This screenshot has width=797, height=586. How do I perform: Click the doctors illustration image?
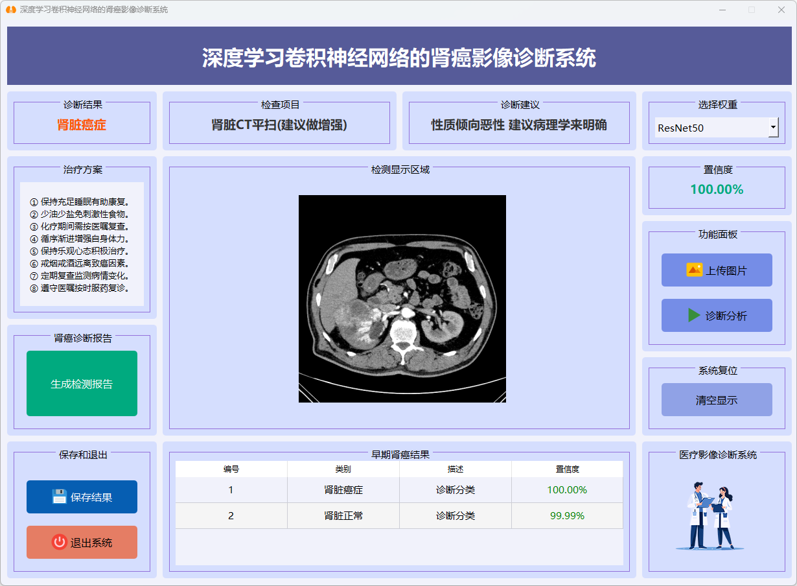point(710,516)
